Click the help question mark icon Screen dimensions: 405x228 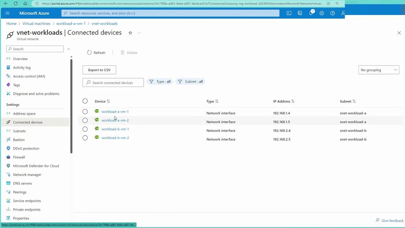(x=332, y=13)
